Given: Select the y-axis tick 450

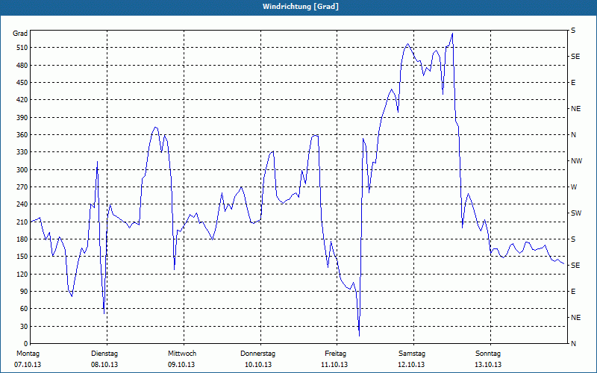Looking at the screenshot, I should tap(22, 83).
